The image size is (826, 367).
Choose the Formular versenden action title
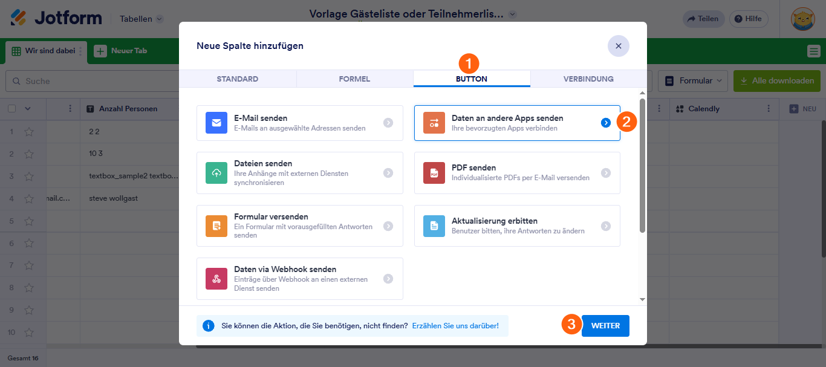(271, 216)
